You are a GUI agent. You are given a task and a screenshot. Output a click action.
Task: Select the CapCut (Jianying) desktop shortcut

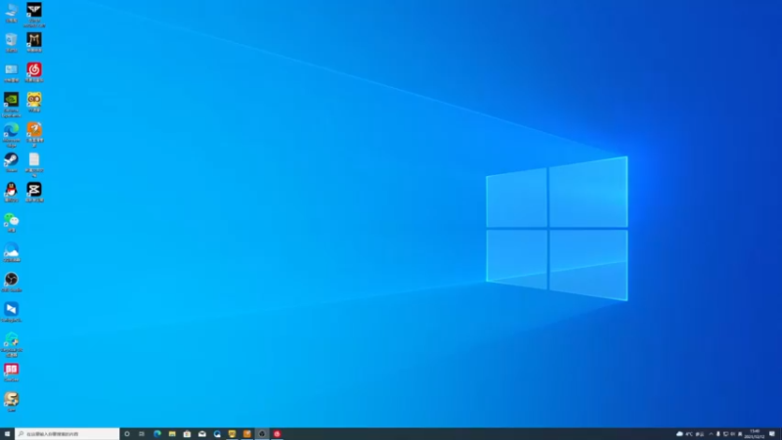tap(34, 192)
